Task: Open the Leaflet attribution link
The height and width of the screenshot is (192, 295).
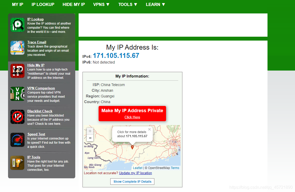Action: [138, 168]
